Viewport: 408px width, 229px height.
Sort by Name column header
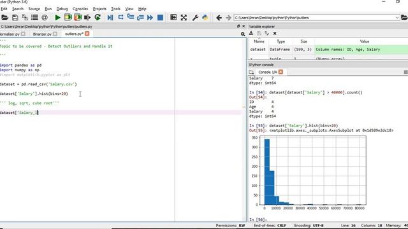(x=259, y=41)
